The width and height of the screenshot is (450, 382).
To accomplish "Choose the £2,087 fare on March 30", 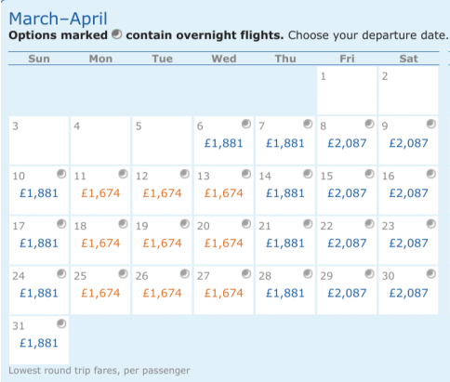I will tap(409, 293).
